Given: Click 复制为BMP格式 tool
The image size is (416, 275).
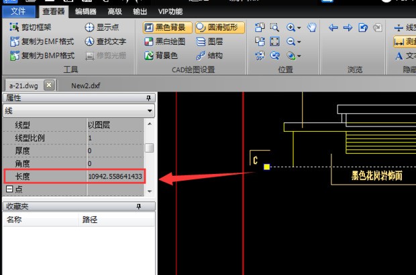Looking at the screenshot, I should 42,56.
